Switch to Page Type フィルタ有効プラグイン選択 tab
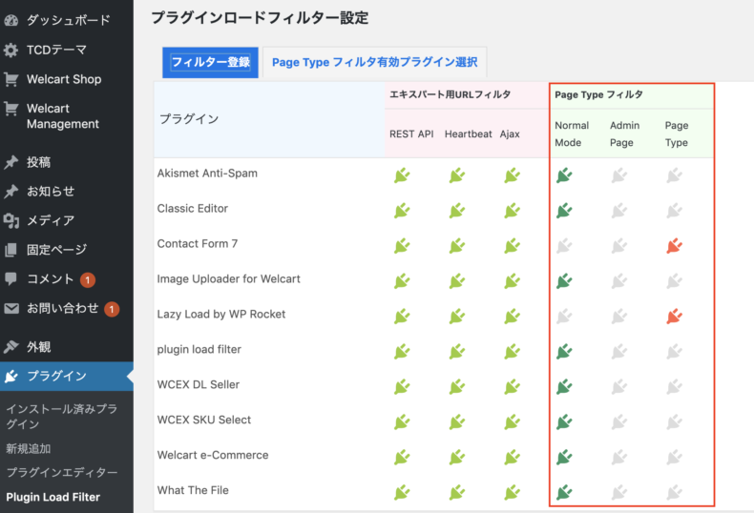The image size is (754, 513). click(374, 62)
